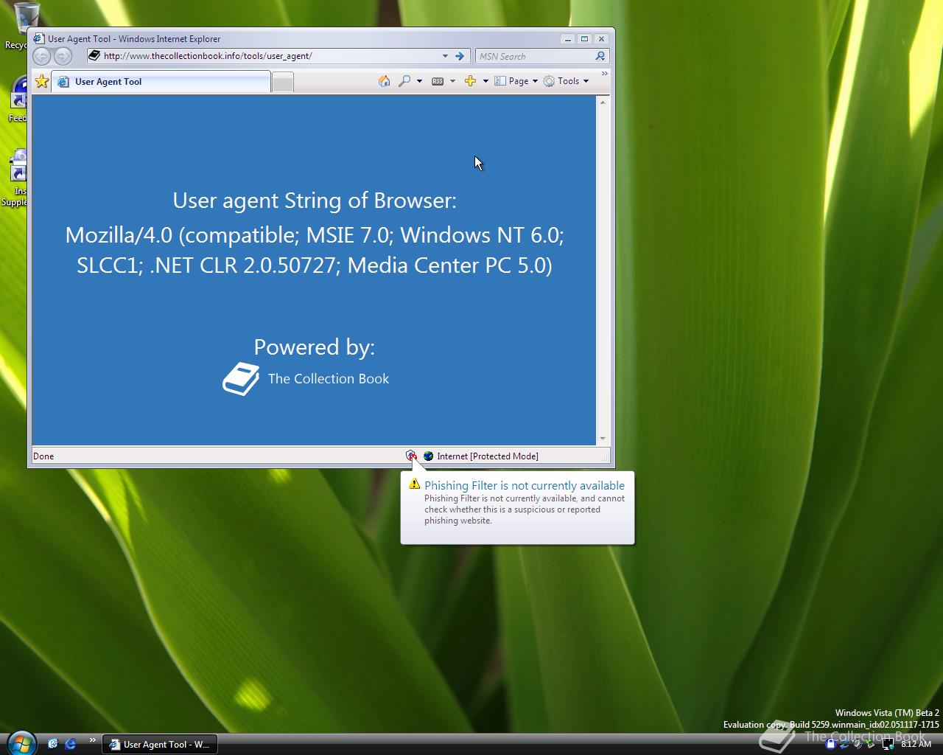Viewport: 943px width, 755px height.
Task: Launch Internet Explorer from quick launch
Action: tap(71, 744)
